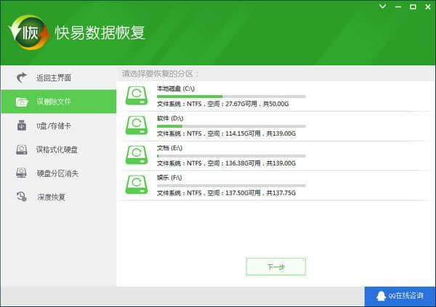Select the F:\ drive icon
Viewport: 436px width, 307px height.
click(137, 185)
